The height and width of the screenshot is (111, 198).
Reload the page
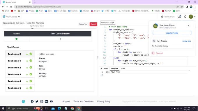[x=11, y=7]
